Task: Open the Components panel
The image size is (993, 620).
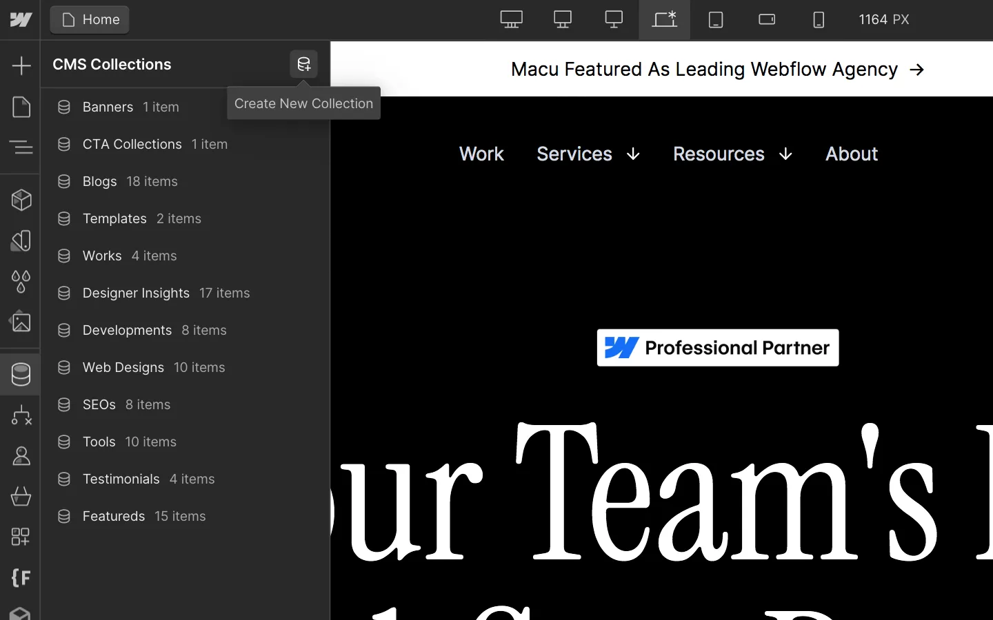Action: pos(21,200)
